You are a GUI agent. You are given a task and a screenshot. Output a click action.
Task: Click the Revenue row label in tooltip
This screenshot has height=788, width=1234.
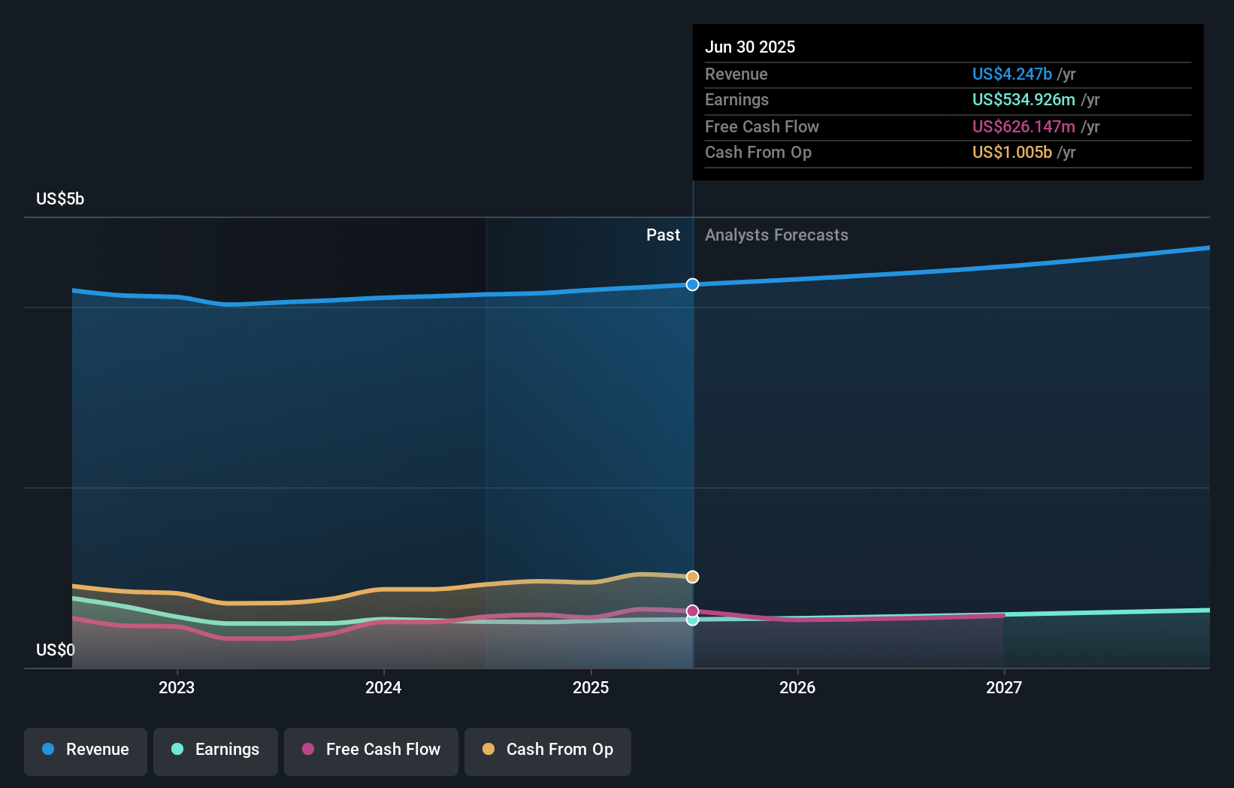click(736, 74)
